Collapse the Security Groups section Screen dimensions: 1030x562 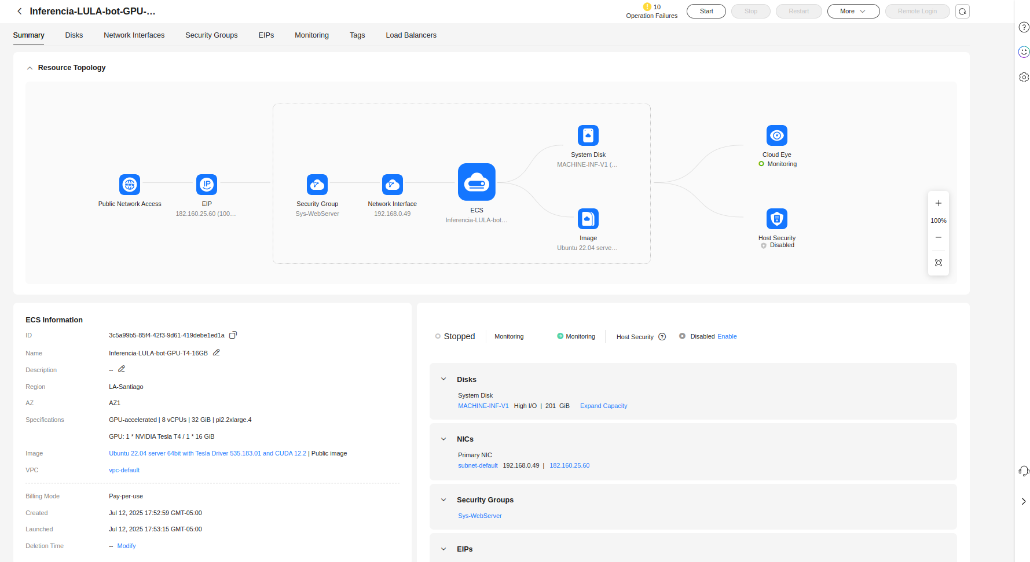[443, 500]
